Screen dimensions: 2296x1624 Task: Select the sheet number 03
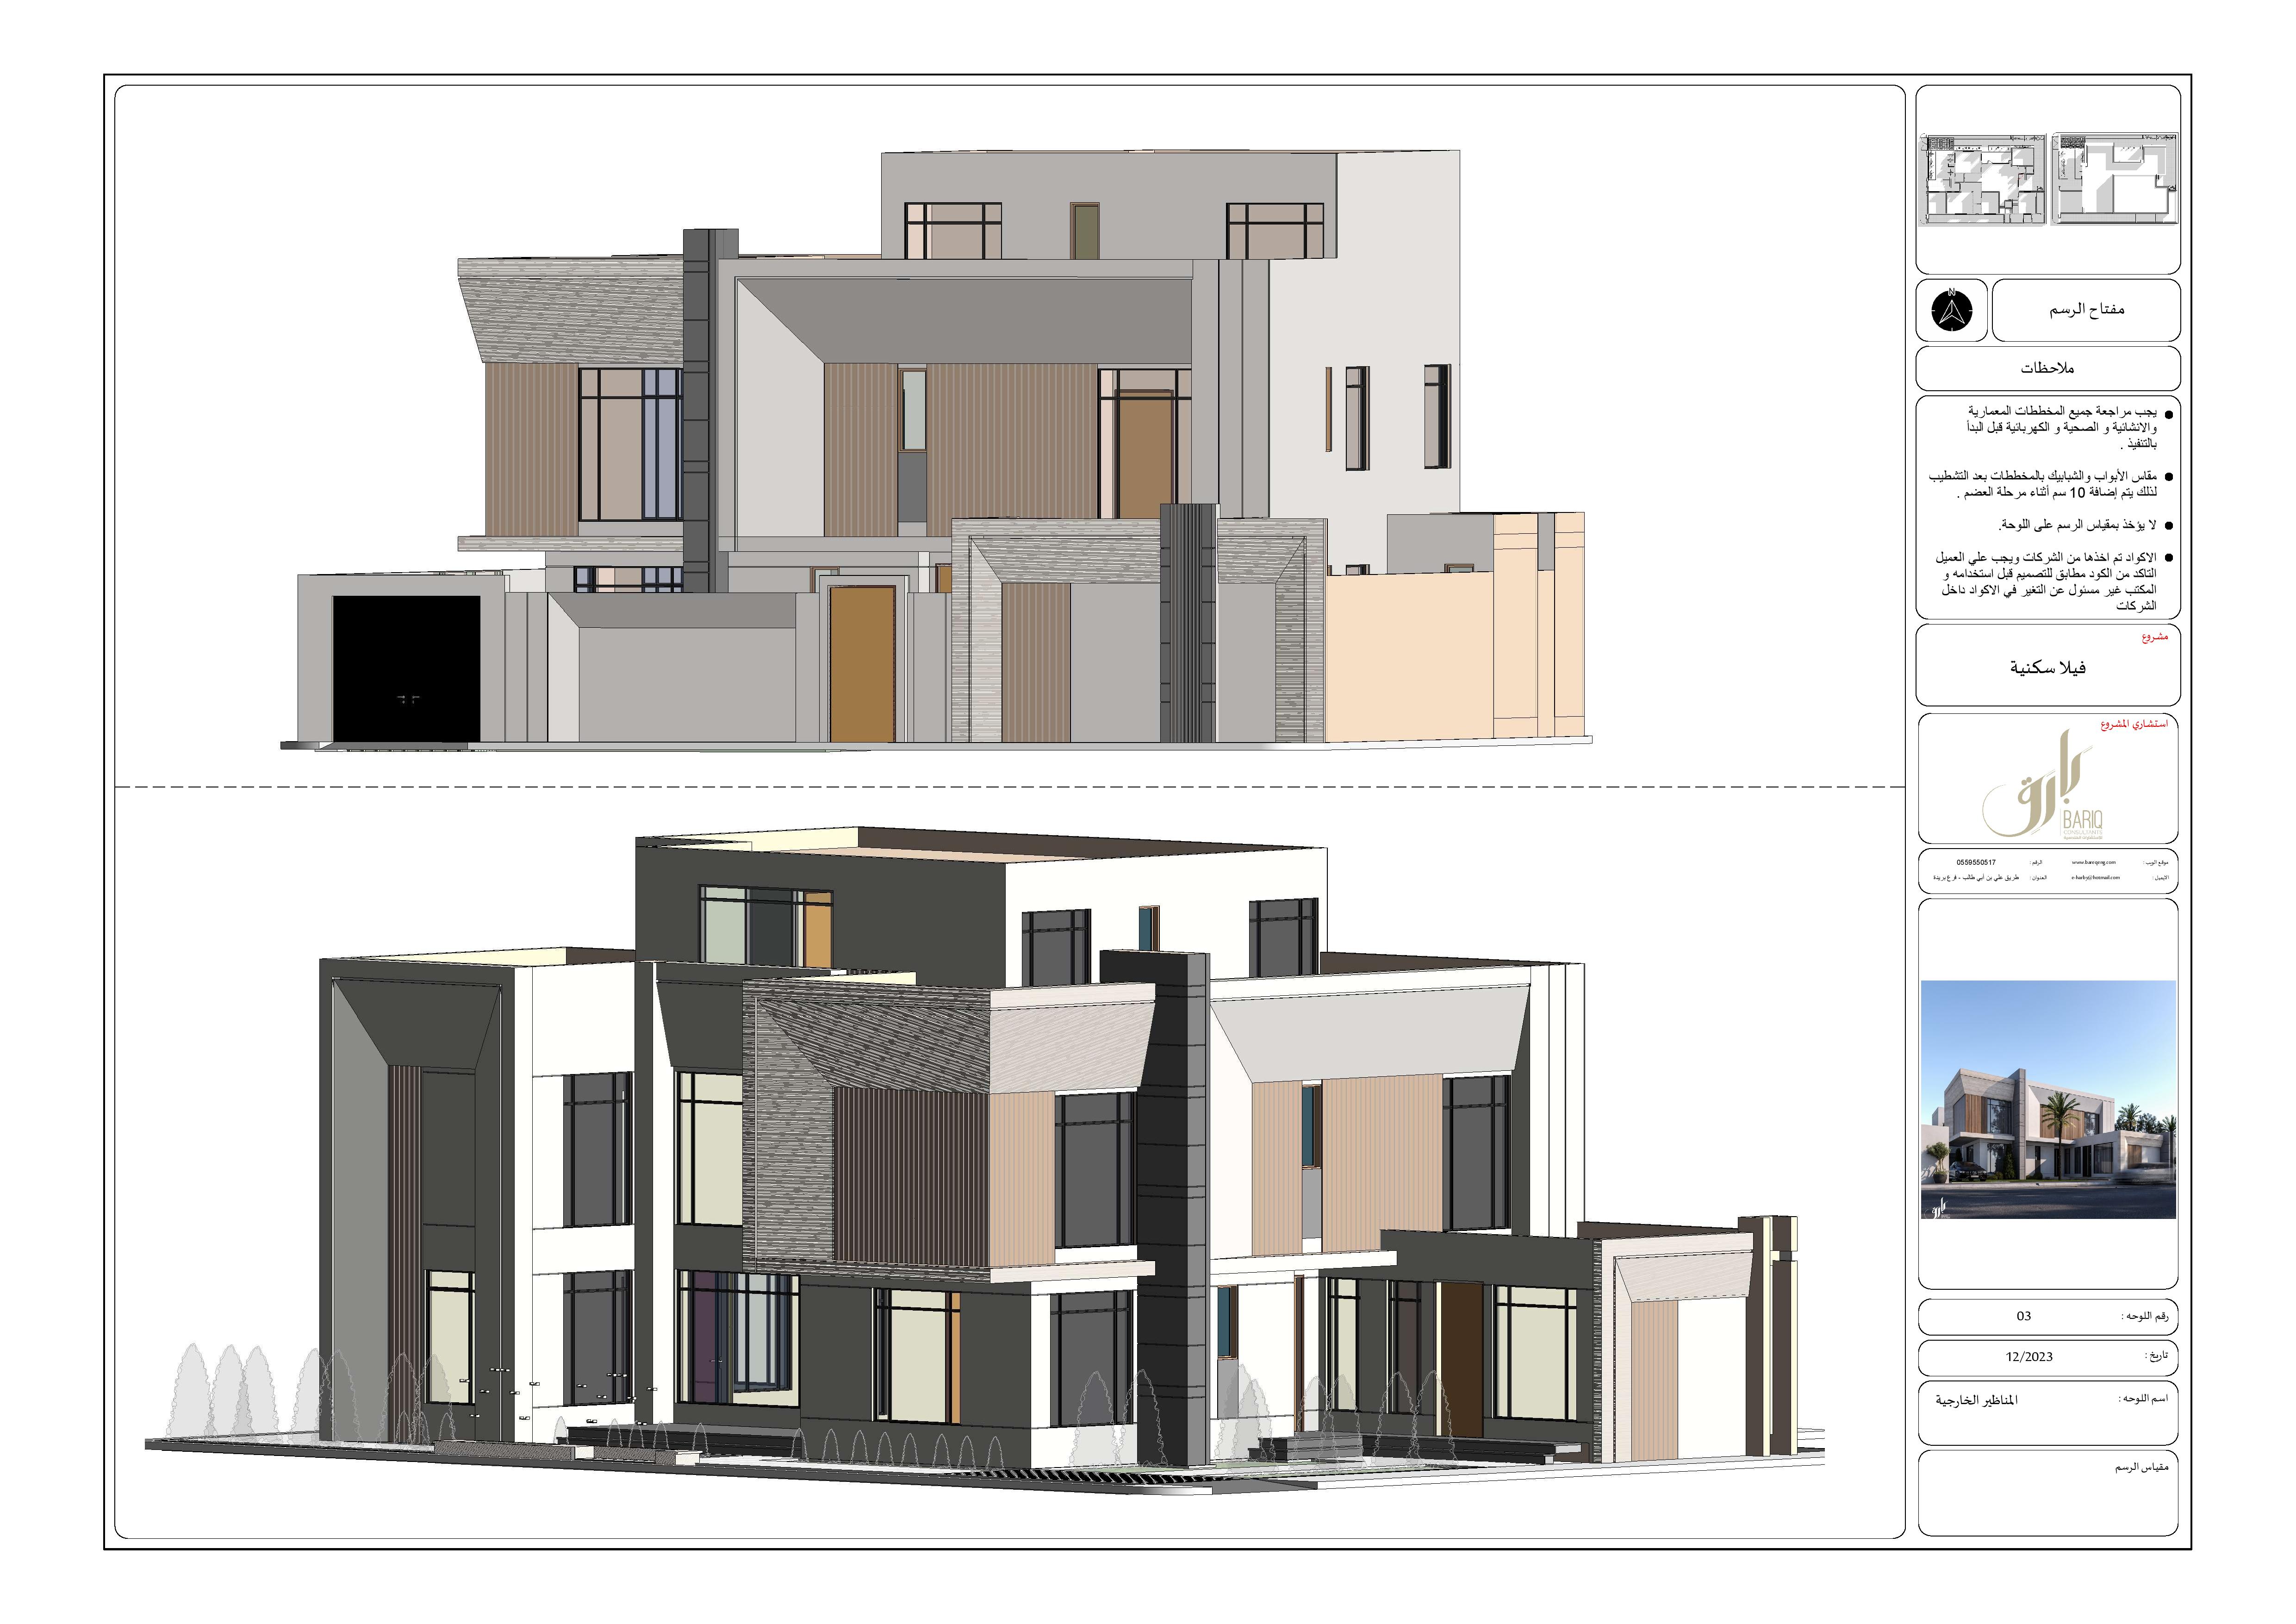tap(2024, 1316)
